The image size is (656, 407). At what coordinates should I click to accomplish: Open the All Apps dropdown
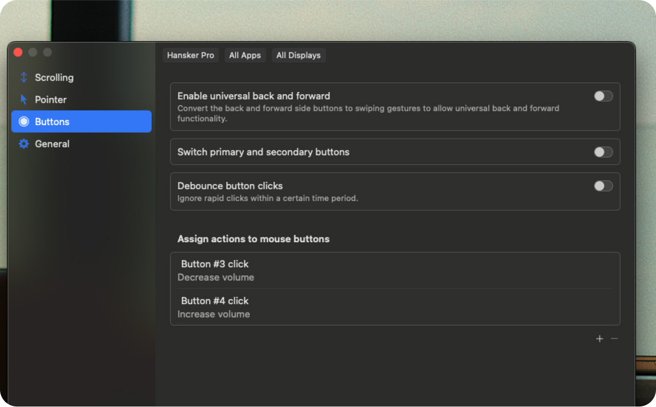[245, 55]
